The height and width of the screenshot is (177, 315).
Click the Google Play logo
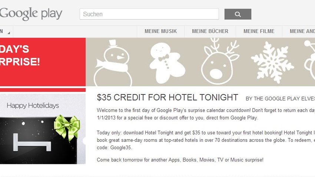31,14
